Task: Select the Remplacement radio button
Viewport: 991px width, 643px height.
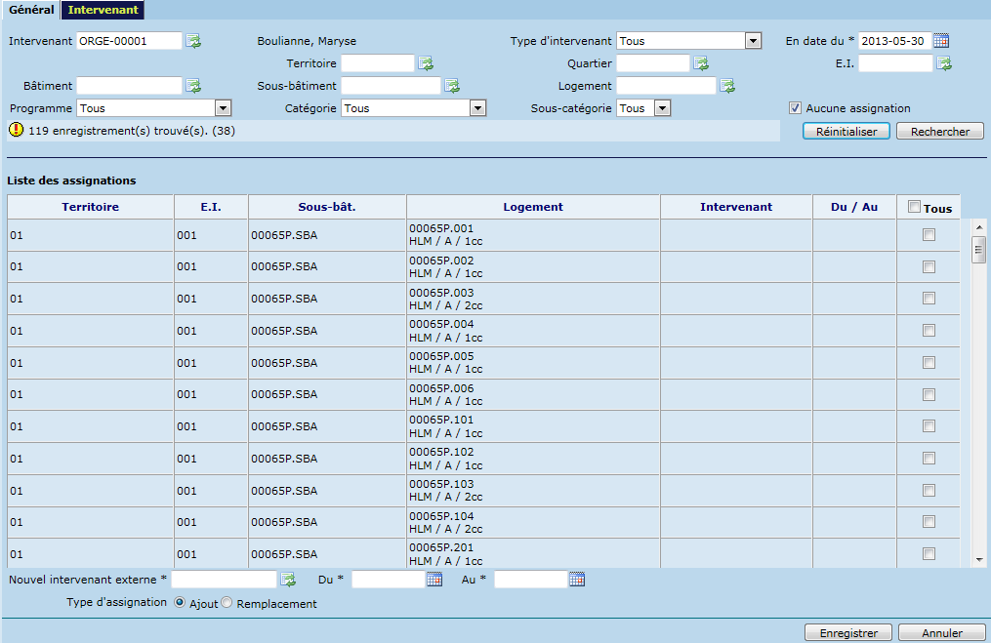Action: point(227,603)
